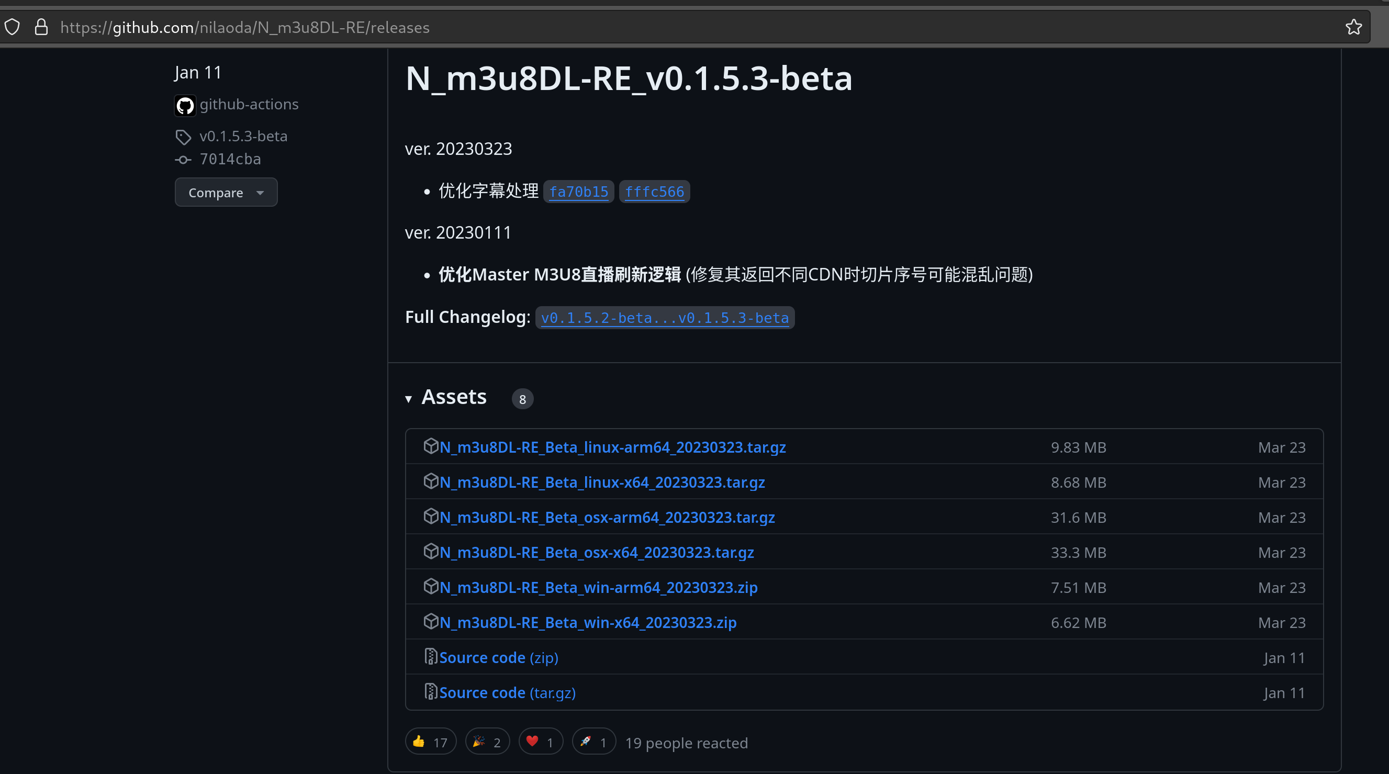
Task: Click the tracking protection shield icon
Action: click(x=13, y=27)
